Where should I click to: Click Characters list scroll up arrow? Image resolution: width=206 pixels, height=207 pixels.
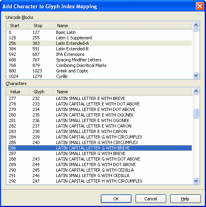click(x=196, y=91)
